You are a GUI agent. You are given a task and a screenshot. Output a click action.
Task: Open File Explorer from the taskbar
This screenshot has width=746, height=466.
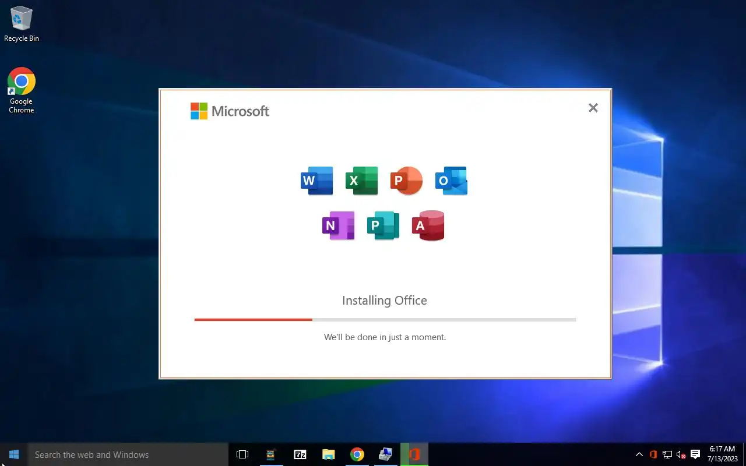tap(329, 454)
